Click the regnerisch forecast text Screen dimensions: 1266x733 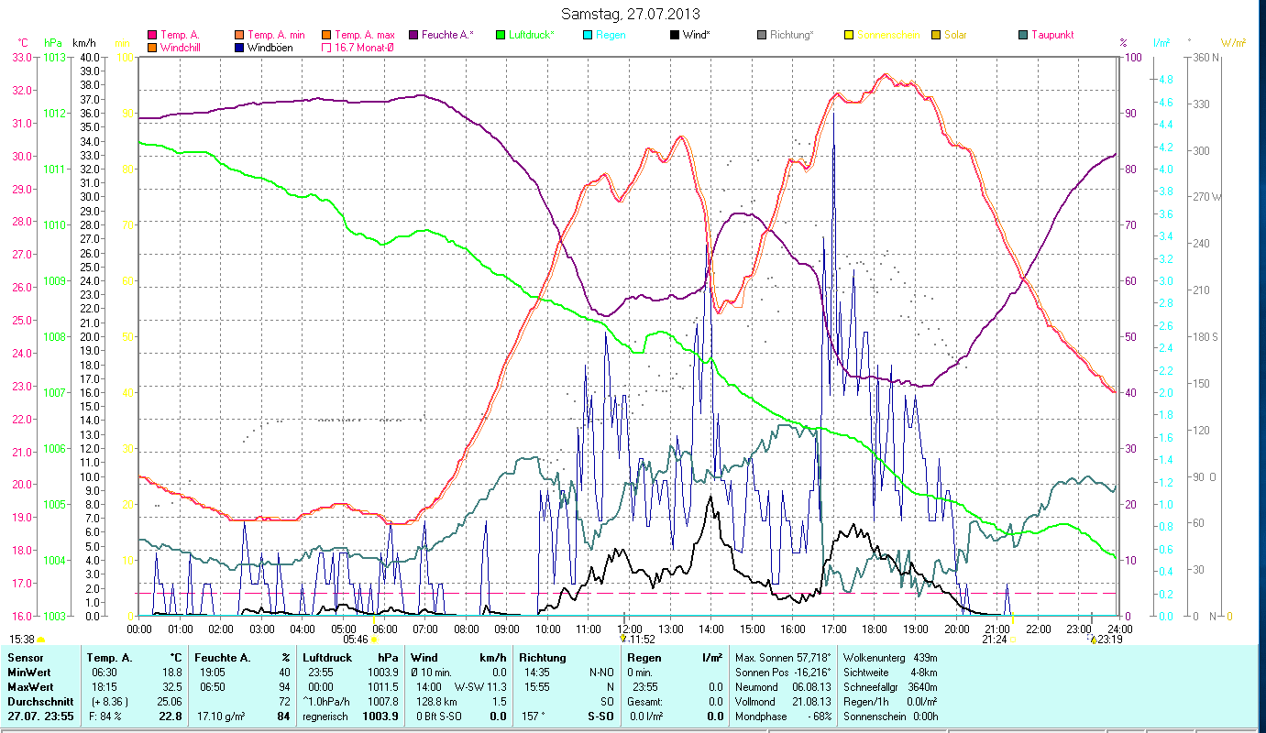[x=326, y=717]
